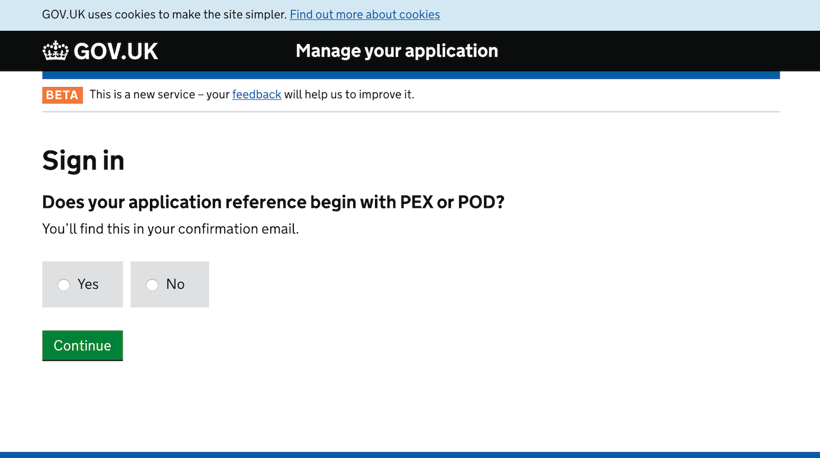Screen dimensions: 820x458
Task: Click the 'No' option label text
Action: pyautogui.click(x=175, y=284)
